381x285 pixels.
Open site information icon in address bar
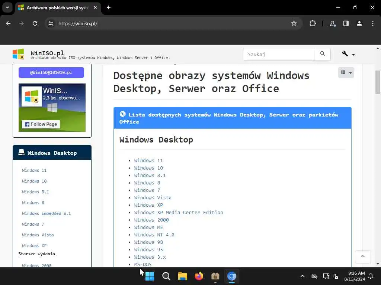point(51,23)
